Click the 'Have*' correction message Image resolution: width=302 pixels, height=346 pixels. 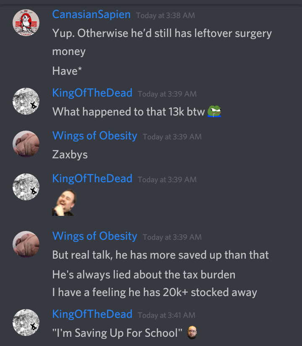67,71
